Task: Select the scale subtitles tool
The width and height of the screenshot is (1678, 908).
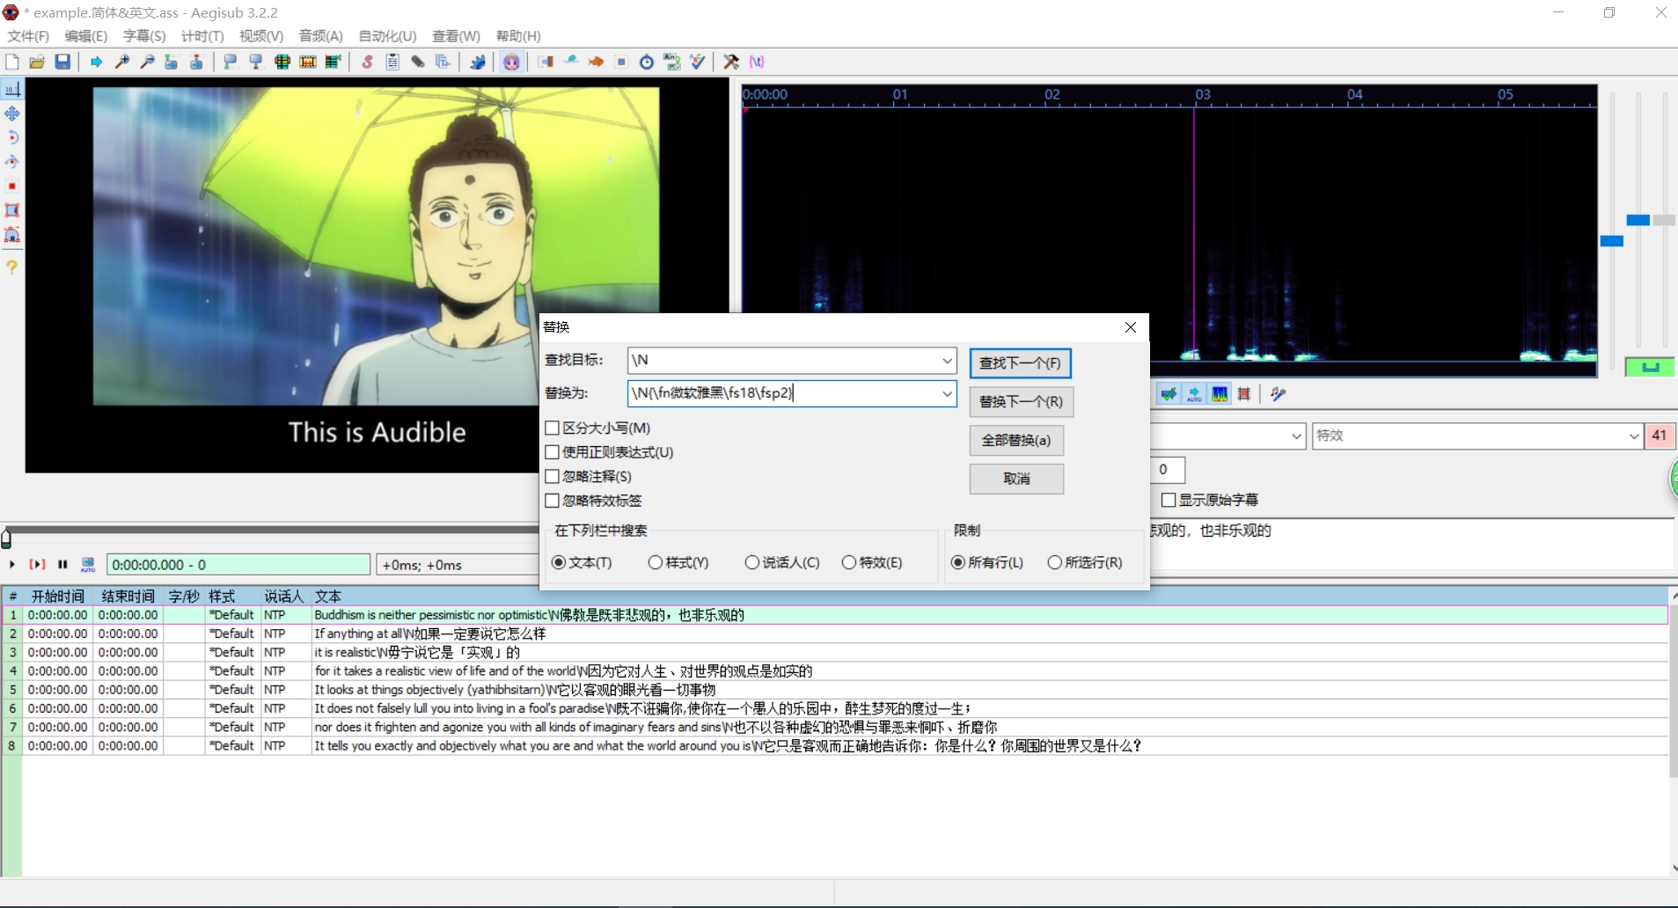Action: [12, 187]
